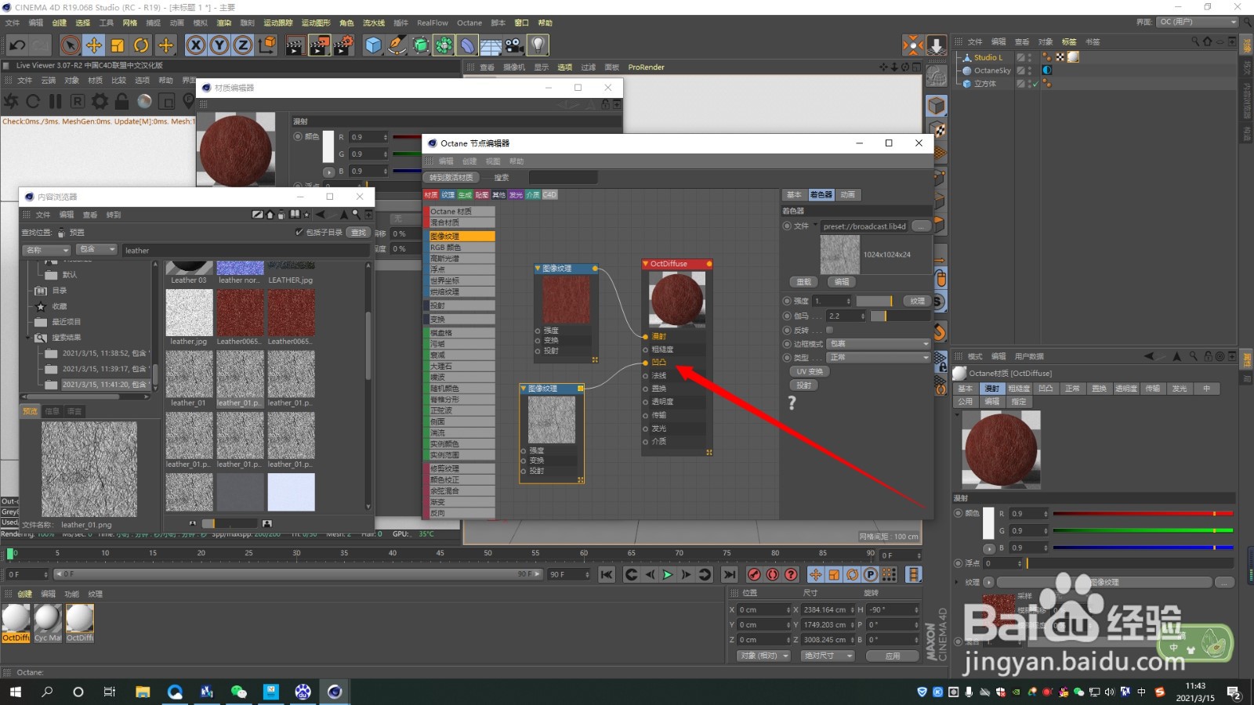This screenshot has height=705, width=1254.
Task: Switch to the 基本 tab in node editor
Action: 794,194
